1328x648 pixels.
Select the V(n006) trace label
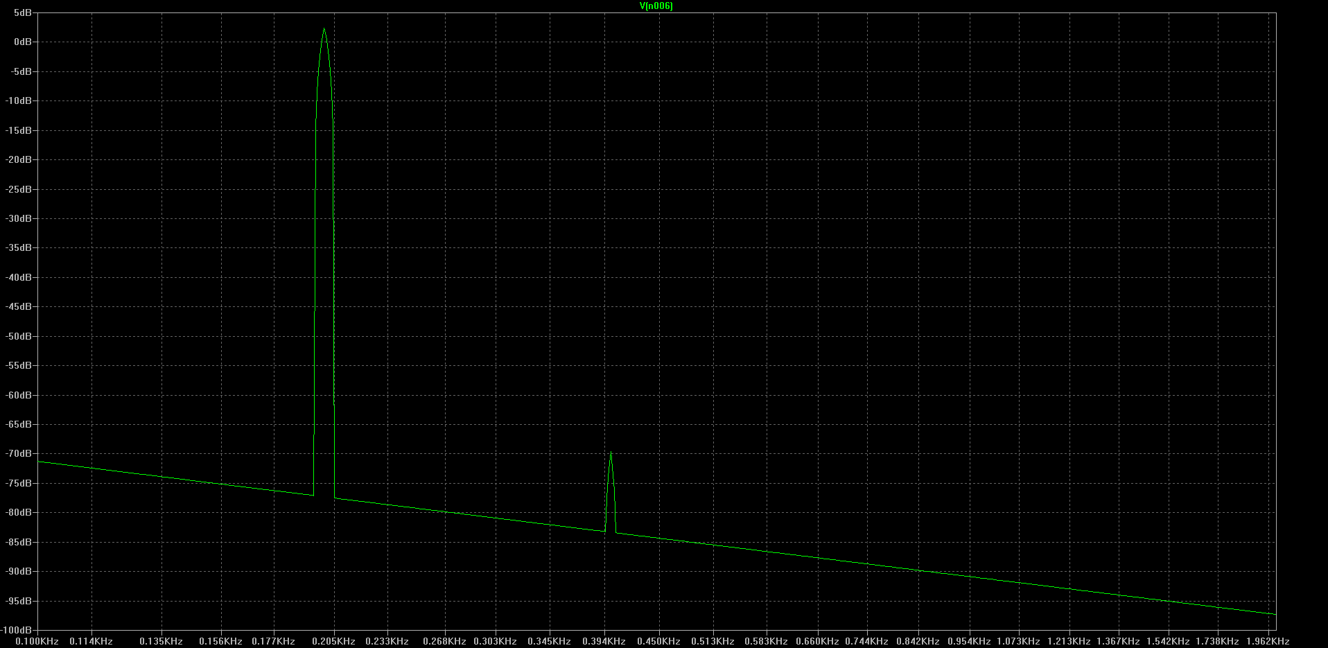[656, 6]
